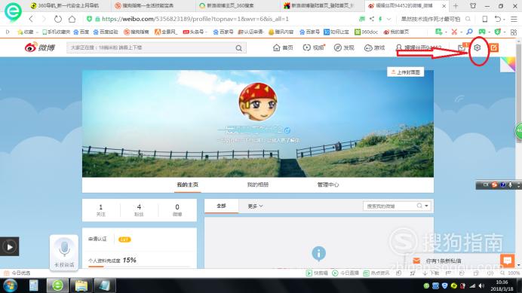Click the undo closed-tab arrow icon
The image size is (522, 293).
[497, 19]
